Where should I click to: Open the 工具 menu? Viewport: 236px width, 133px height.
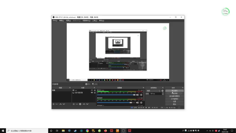coord(94,21)
